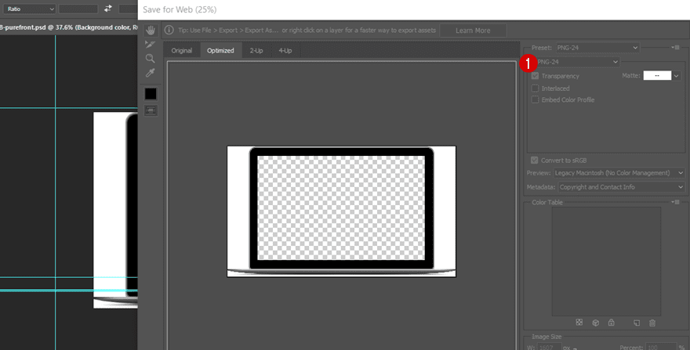Click the laptop preview image

[342, 211]
